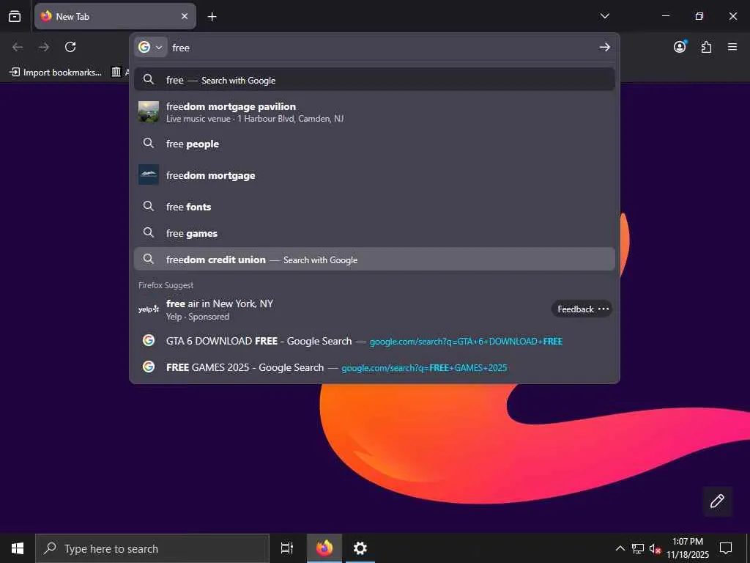
Task: Select the New Tab browser tab
Action: [115, 16]
